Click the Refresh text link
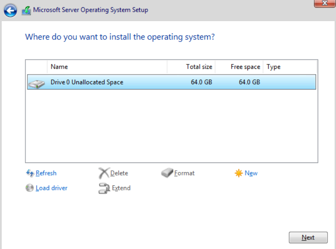The height and width of the screenshot is (249, 336). point(46,173)
